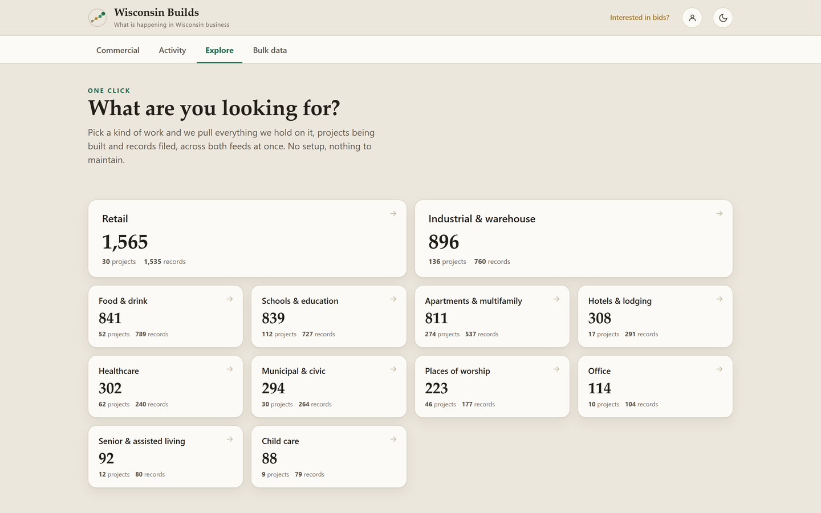The height and width of the screenshot is (513, 821).
Task: Select the Explore tab
Action: [x=220, y=50]
